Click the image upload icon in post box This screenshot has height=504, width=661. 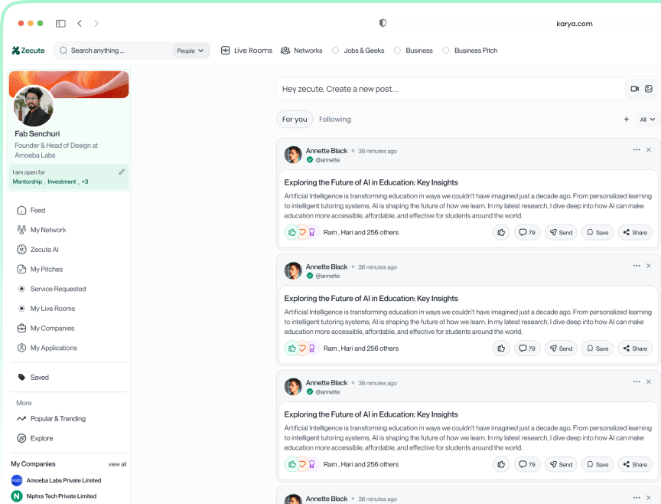point(649,89)
